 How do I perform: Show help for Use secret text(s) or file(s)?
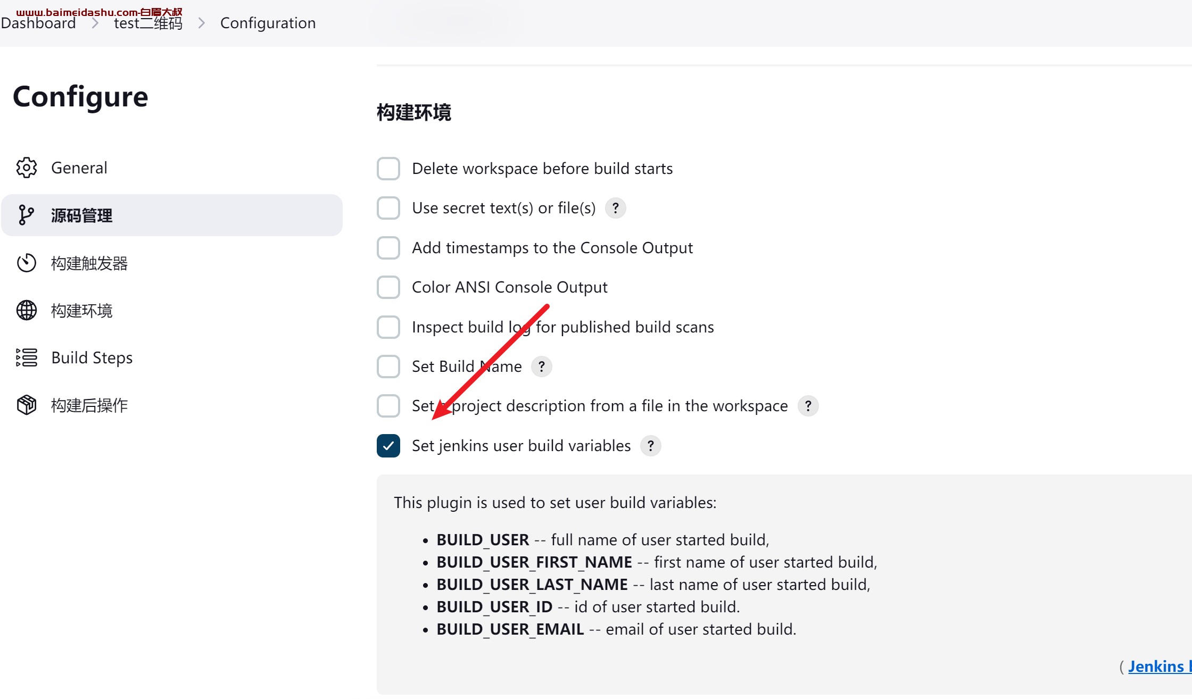[616, 208]
